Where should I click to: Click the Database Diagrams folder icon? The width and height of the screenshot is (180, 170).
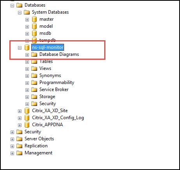34,54
